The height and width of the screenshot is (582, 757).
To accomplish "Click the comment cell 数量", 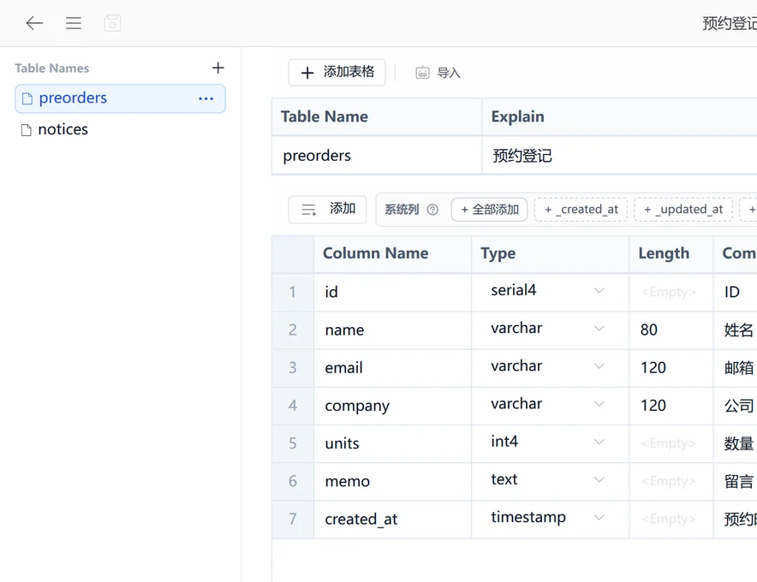I will [x=736, y=443].
